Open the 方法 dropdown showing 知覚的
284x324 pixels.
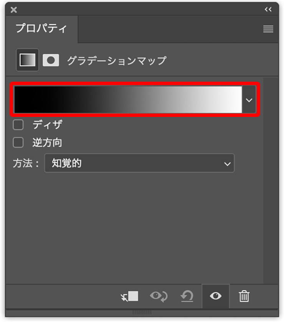coord(139,163)
